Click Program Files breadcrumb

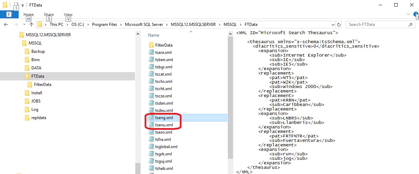105,25
